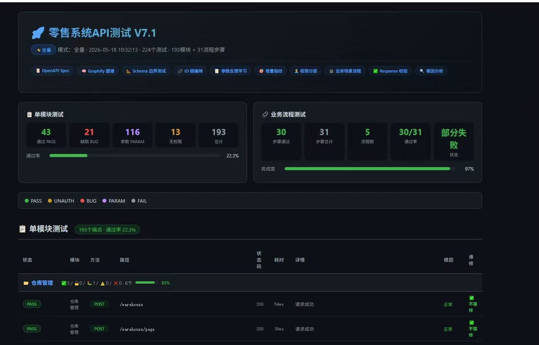Click the folder icon beside 仓库管理
Image resolution: width=539 pixels, height=345 pixels.
[x=26, y=283]
